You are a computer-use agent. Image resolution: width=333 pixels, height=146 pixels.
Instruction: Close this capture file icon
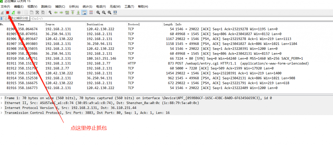tap(37, 13)
